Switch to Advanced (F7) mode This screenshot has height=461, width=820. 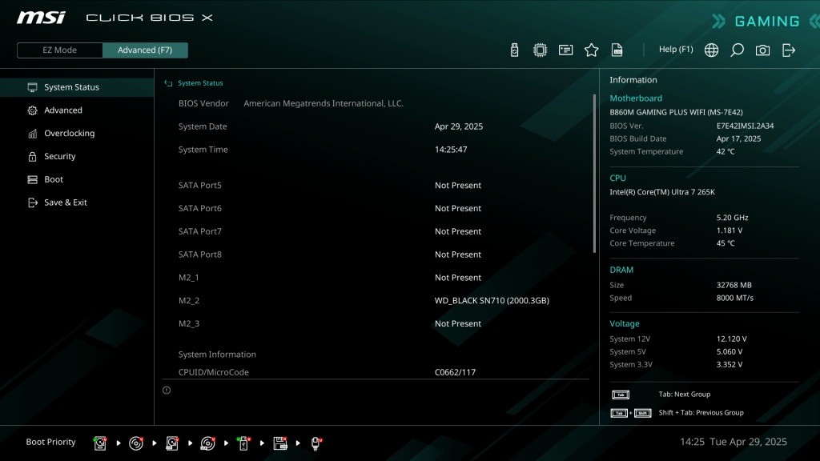[145, 50]
